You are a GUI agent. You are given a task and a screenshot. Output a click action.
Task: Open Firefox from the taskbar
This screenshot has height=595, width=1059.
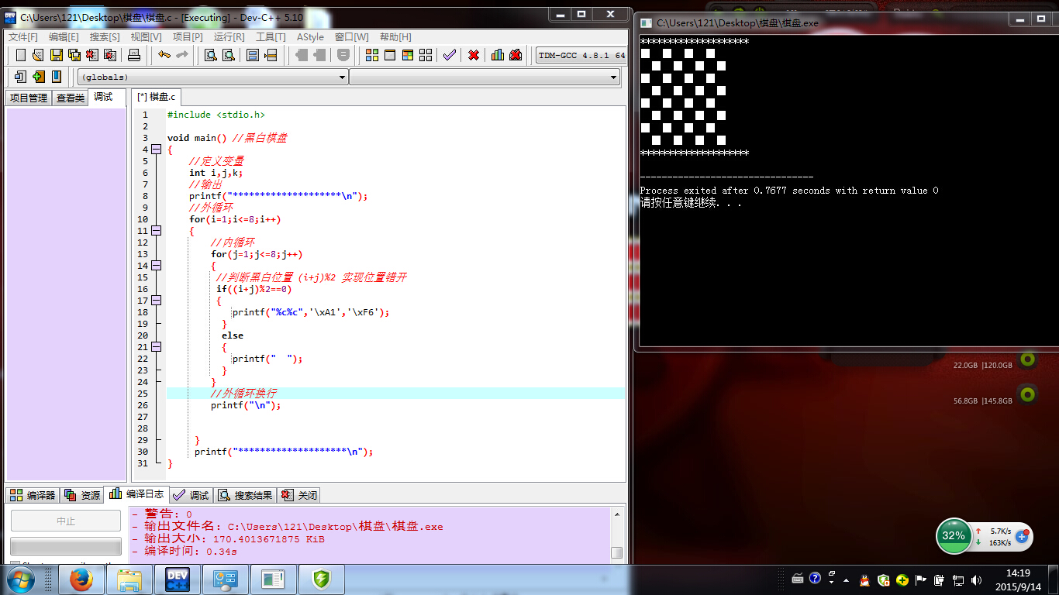coord(81,580)
